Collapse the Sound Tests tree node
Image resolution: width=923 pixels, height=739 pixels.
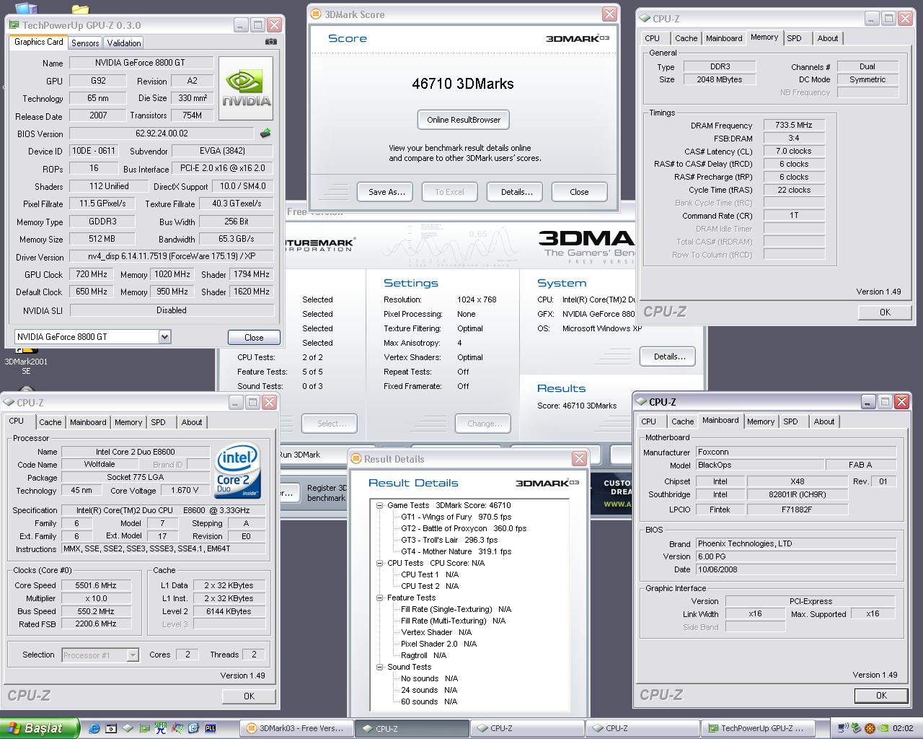(379, 667)
